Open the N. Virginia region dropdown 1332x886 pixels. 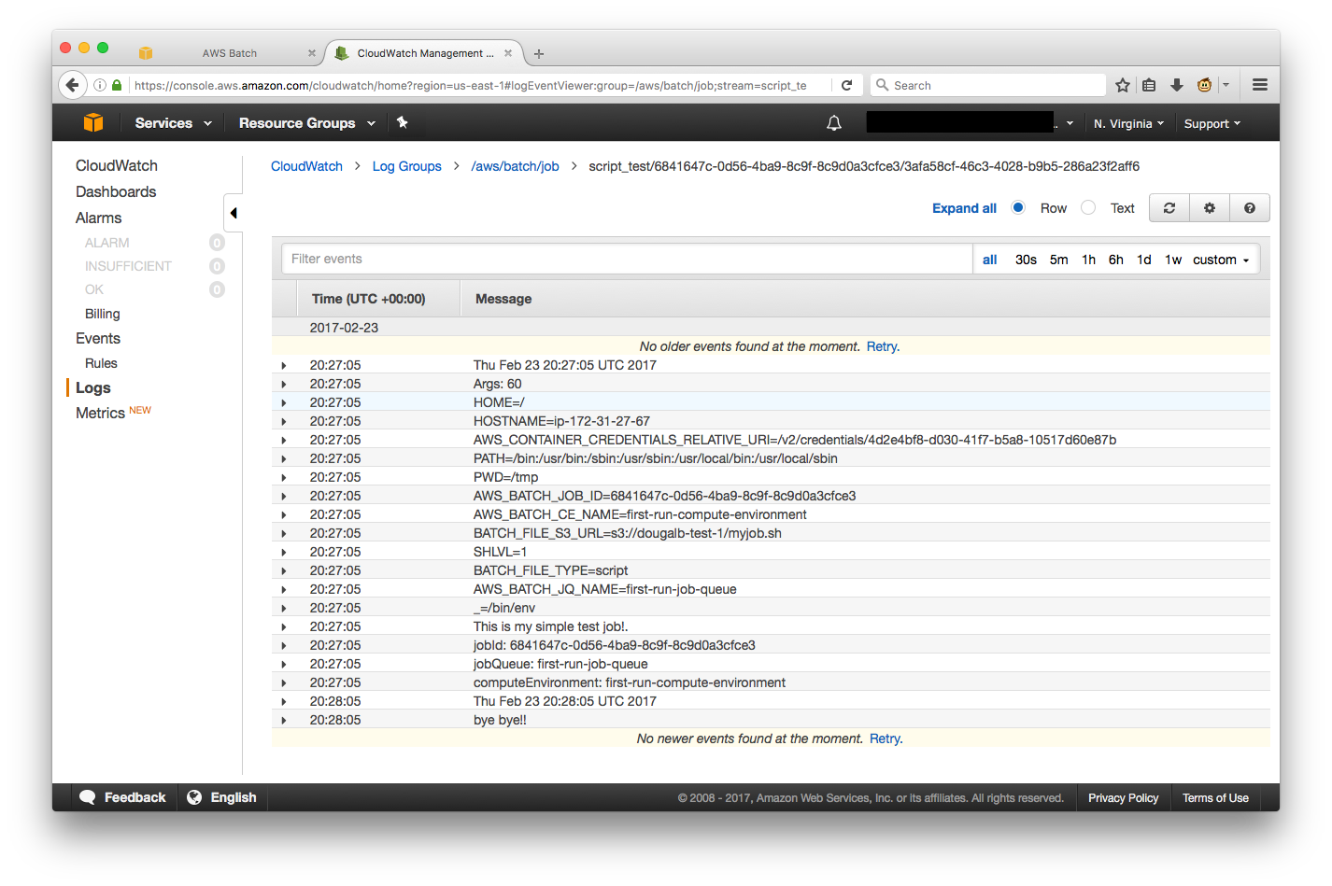click(1129, 123)
